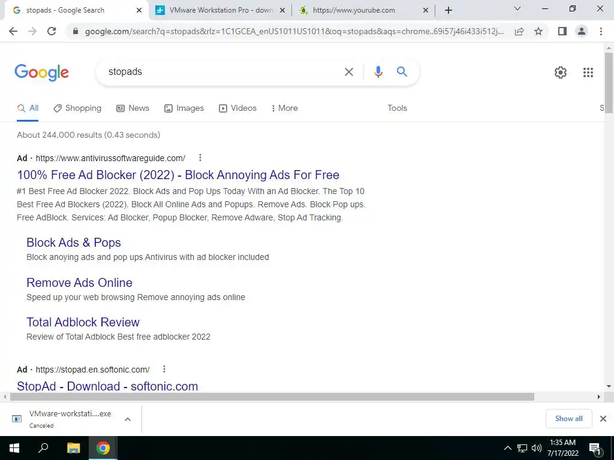Click the antivirussoftwareguide.com URL text
The image size is (614, 460).
pyautogui.click(x=110, y=158)
